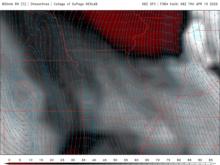Viewport: 220px width, 165px height.
Task: Click the "Streamlines" label in header
Action: point(40,4)
